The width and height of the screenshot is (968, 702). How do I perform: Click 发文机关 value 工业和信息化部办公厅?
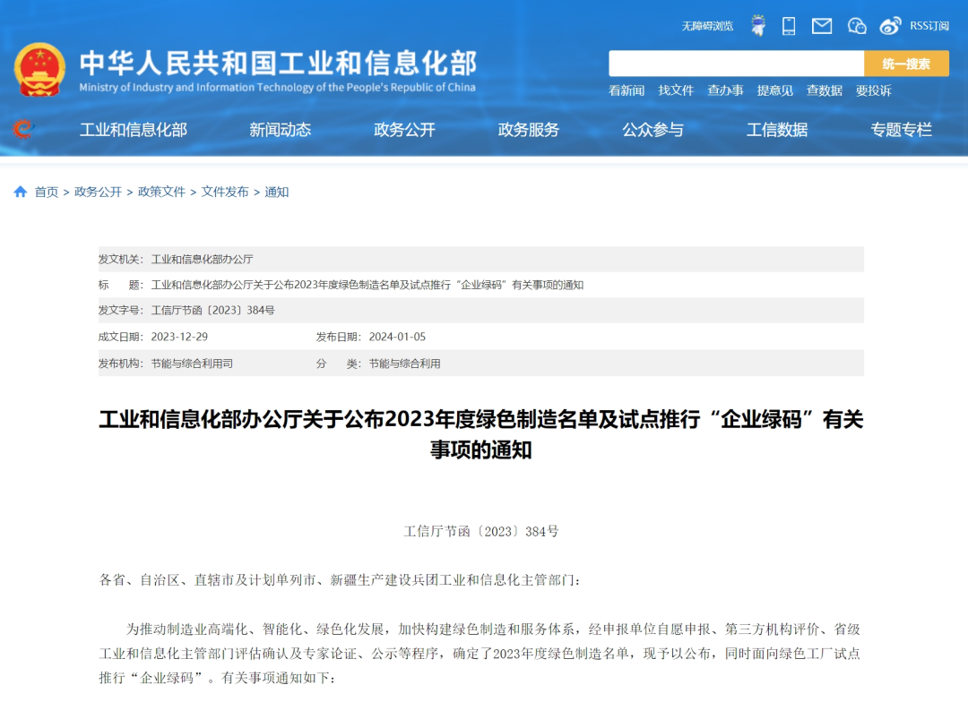203,259
